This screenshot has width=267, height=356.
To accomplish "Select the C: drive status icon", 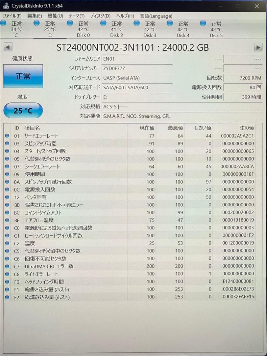I will tap(3, 23).
